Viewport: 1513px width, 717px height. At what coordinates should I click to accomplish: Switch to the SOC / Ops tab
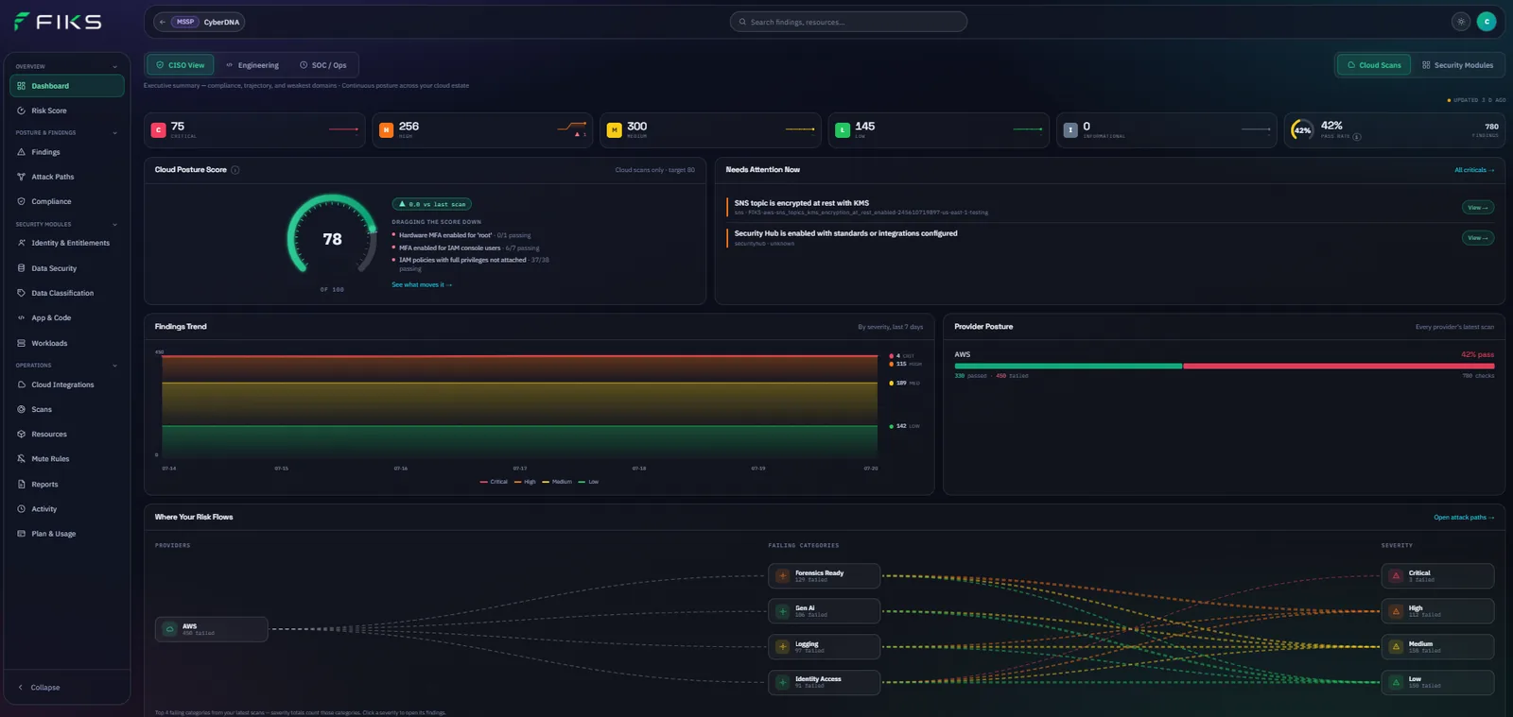323,65
